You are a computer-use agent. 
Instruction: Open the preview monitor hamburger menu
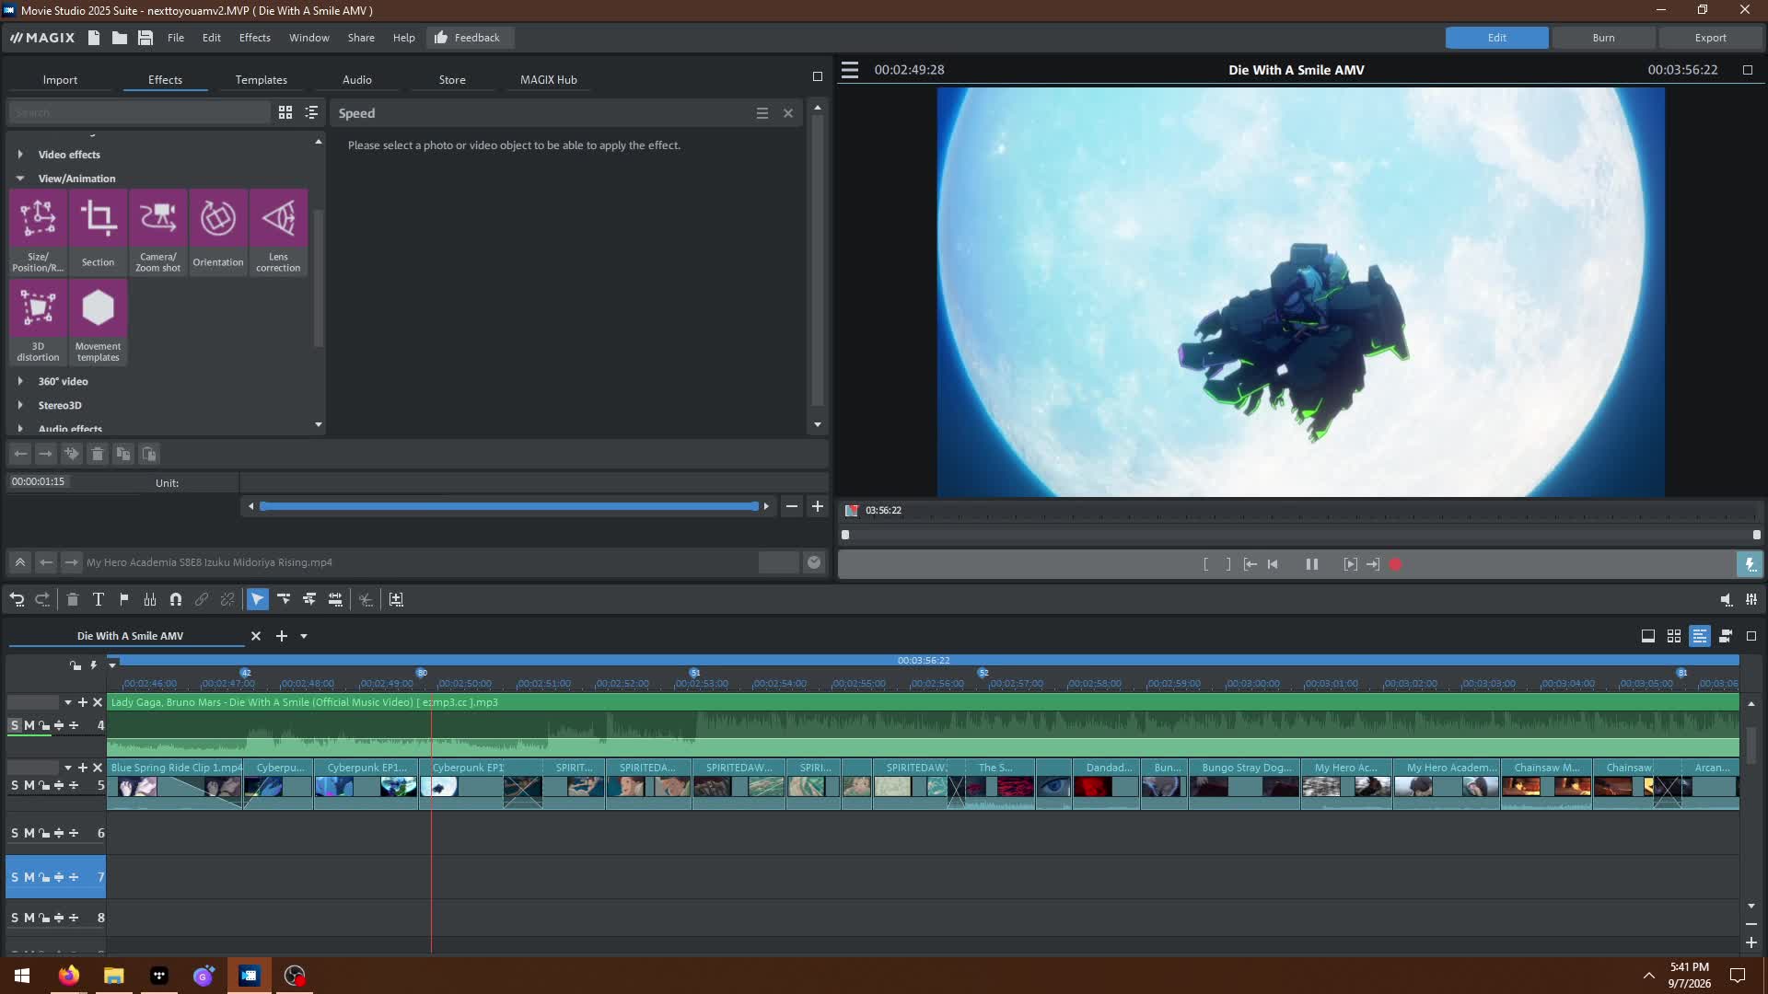coord(850,70)
